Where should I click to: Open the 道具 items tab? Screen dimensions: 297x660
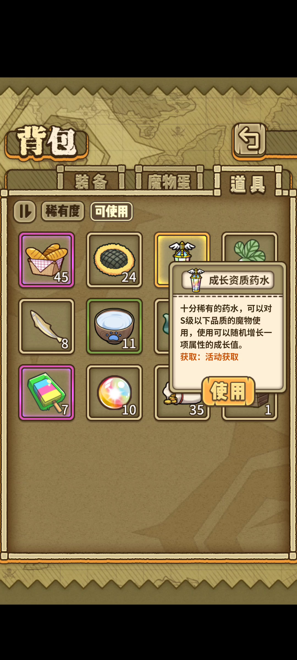point(248,182)
